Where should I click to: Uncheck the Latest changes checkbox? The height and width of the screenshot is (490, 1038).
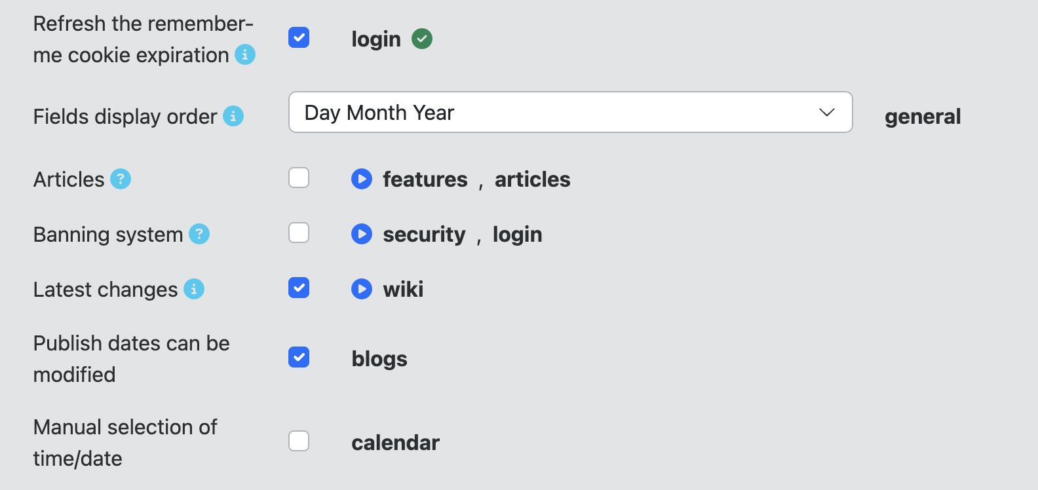pyautogui.click(x=299, y=288)
